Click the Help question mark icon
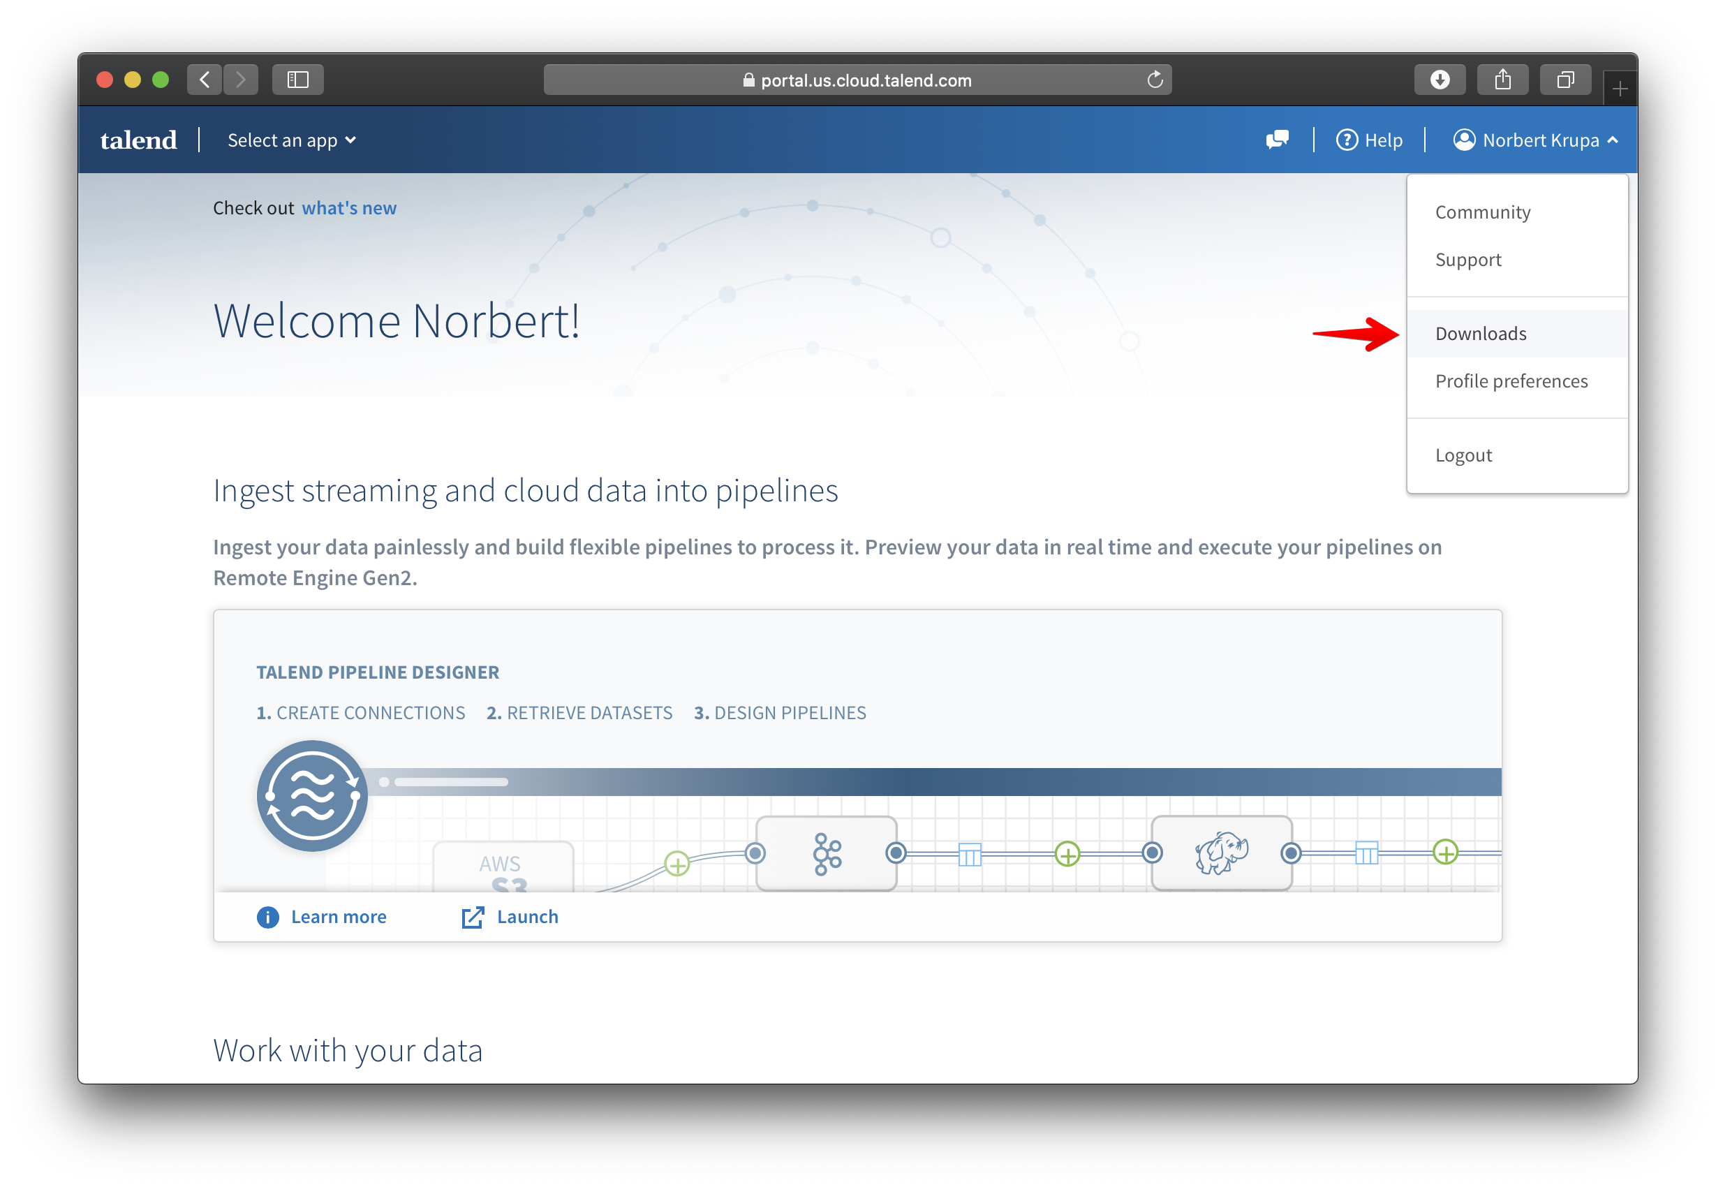The height and width of the screenshot is (1187, 1716). pos(1348,141)
